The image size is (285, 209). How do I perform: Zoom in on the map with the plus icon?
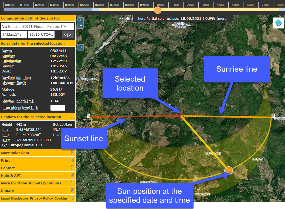click(80, 20)
